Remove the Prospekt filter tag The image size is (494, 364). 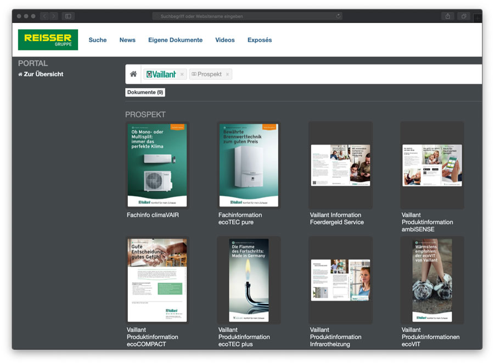tap(227, 75)
